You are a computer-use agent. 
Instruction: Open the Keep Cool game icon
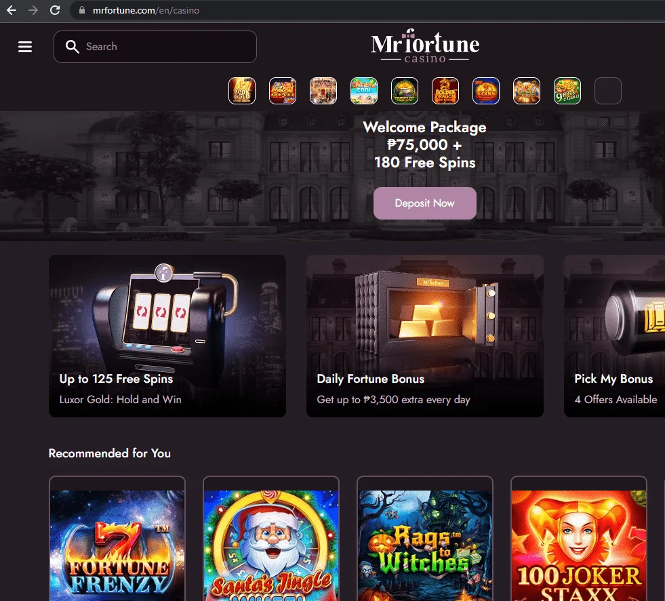364,91
